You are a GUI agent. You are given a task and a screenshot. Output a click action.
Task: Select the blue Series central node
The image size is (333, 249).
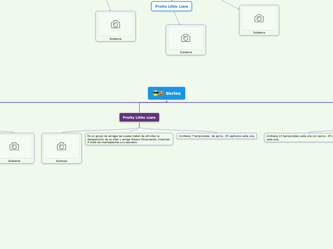coord(167,93)
